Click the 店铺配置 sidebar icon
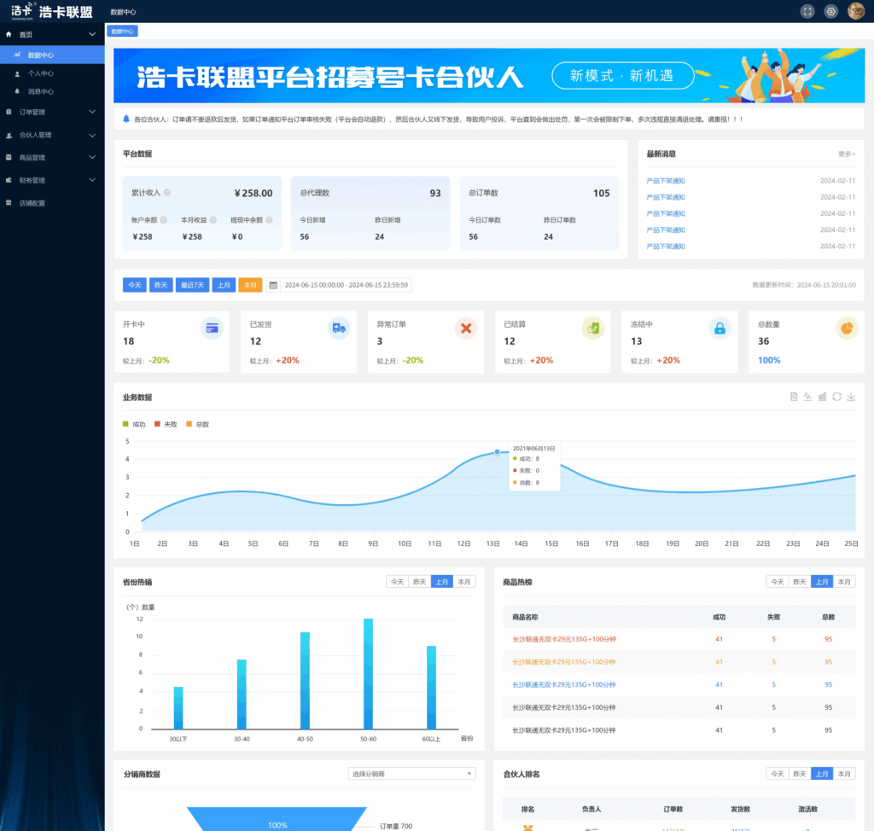874x831 pixels. click(x=9, y=203)
